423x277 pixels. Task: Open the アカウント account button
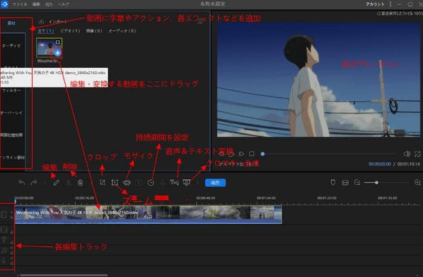click(375, 4)
